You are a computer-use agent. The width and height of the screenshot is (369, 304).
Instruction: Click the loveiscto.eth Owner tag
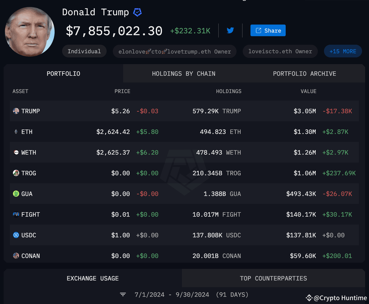[280, 51]
